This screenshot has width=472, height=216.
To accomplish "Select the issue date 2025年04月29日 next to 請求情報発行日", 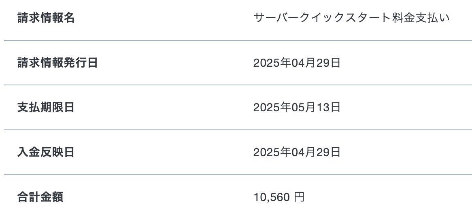I will pos(297,63).
